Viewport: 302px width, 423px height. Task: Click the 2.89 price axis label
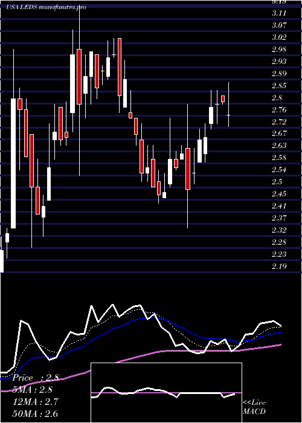click(279, 73)
